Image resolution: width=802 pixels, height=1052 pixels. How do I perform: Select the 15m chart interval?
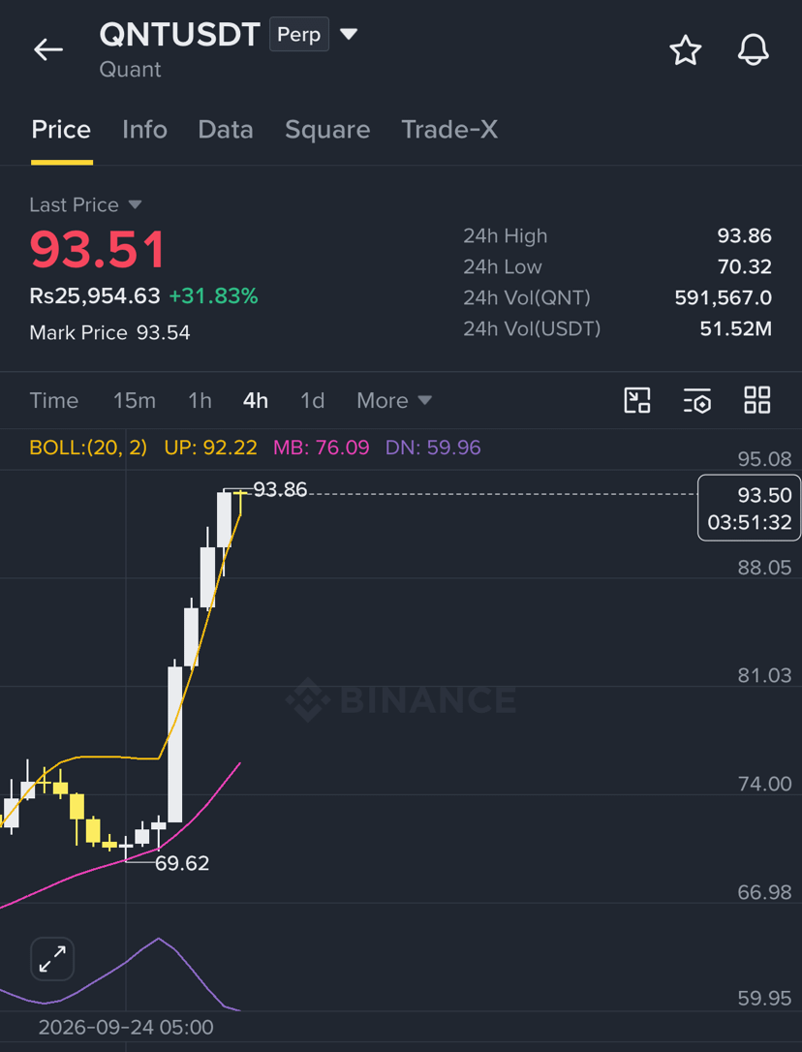[x=135, y=400]
